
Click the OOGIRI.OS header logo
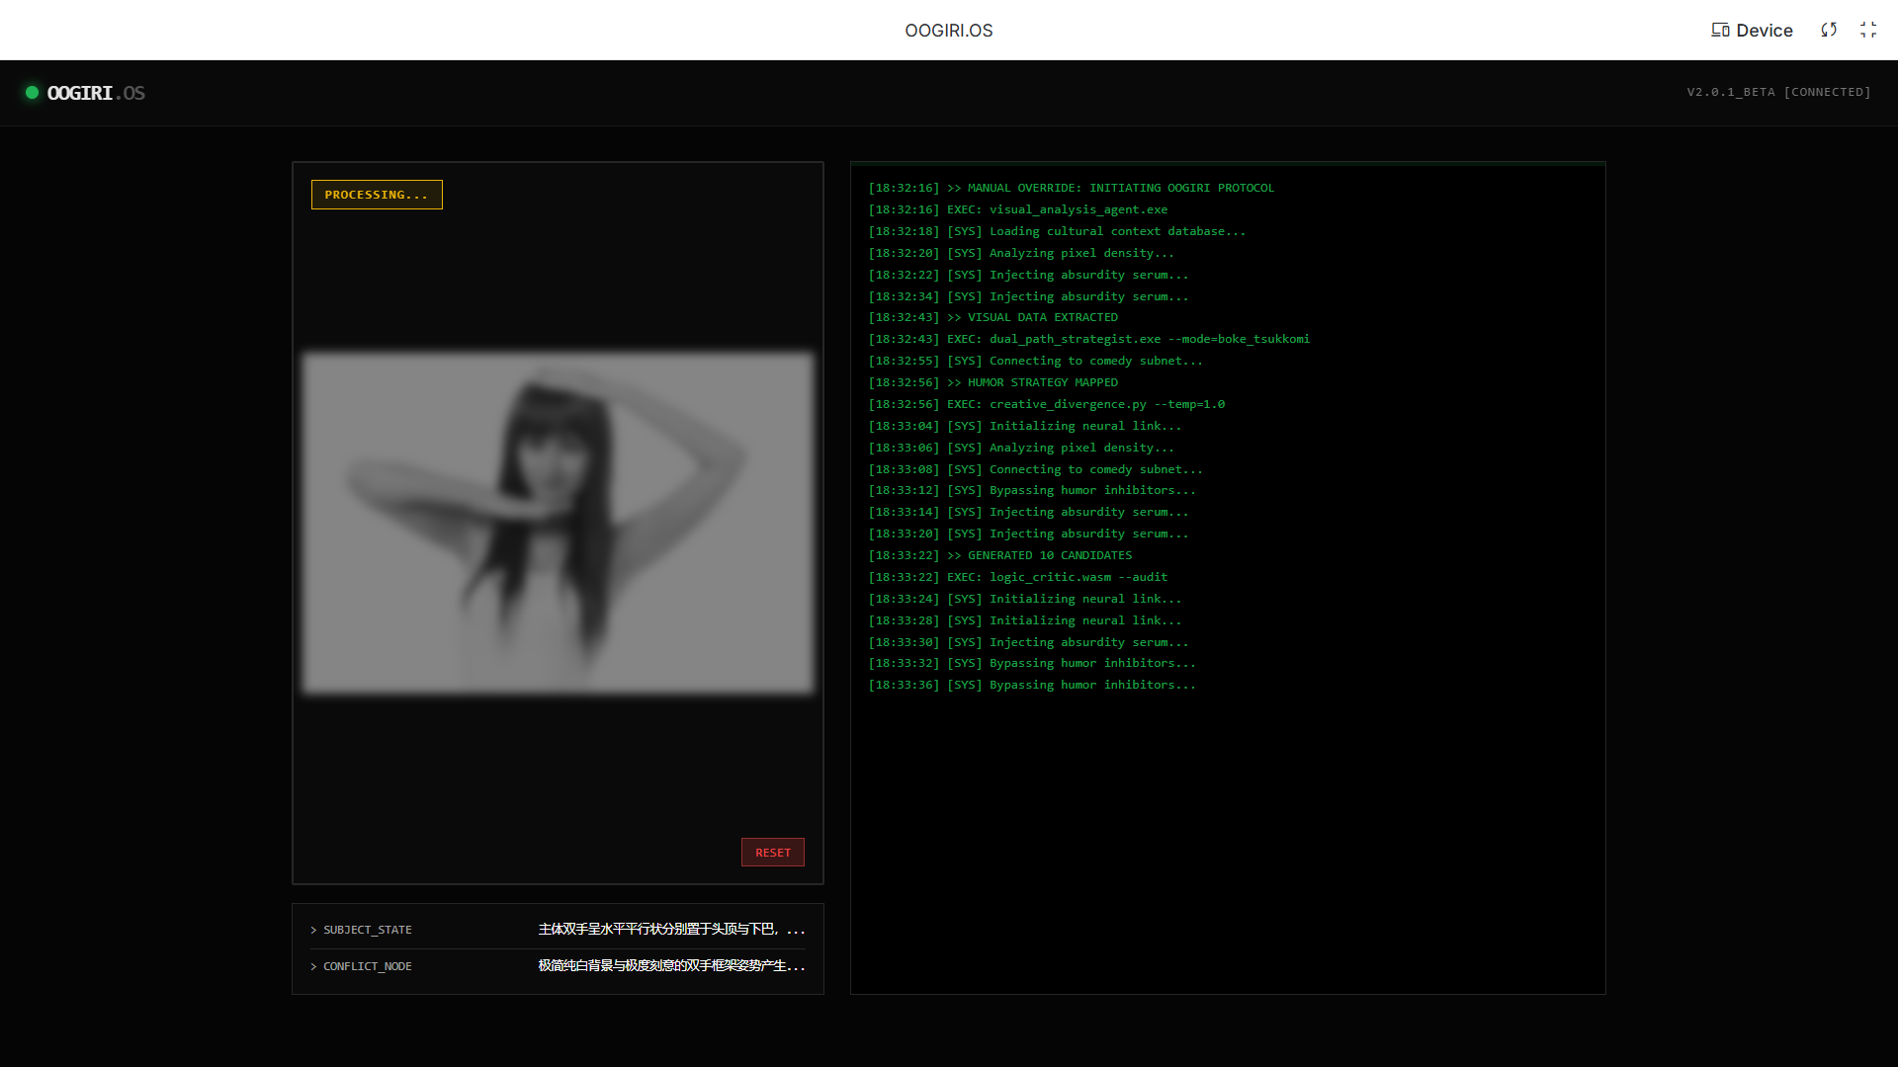[96, 93]
